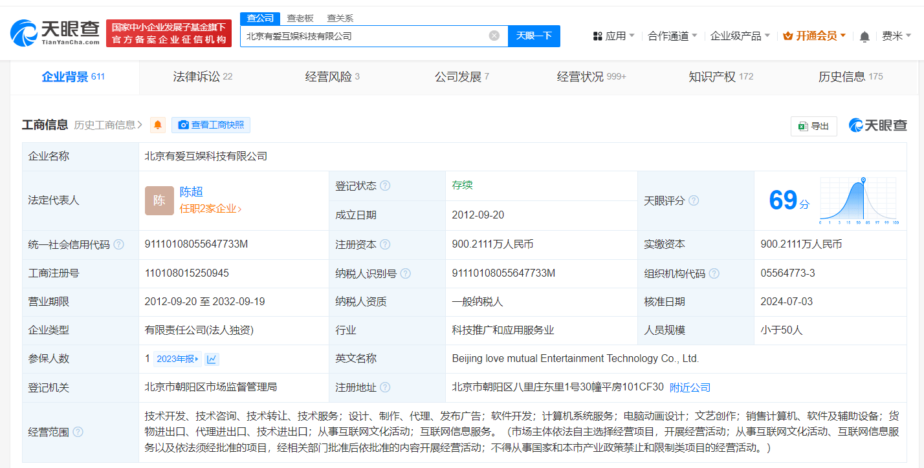Click the orange alert bell beside 历史工商信息
The width and height of the screenshot is (924, 468).
tap(158, 125)
